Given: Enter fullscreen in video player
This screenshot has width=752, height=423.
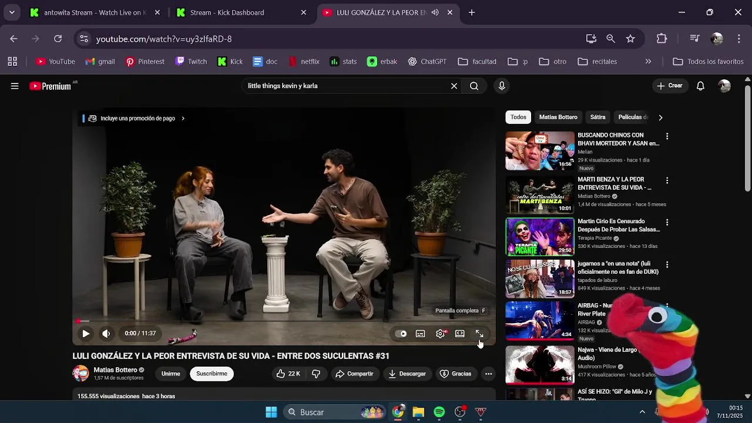Looking at the screenshot, I should [x=479, y=334].
